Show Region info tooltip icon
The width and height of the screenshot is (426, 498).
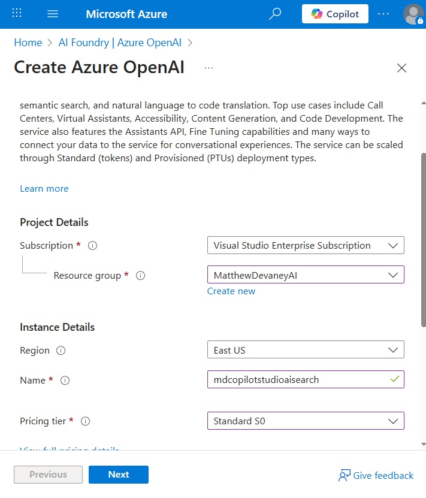click(x=61, y=351)
